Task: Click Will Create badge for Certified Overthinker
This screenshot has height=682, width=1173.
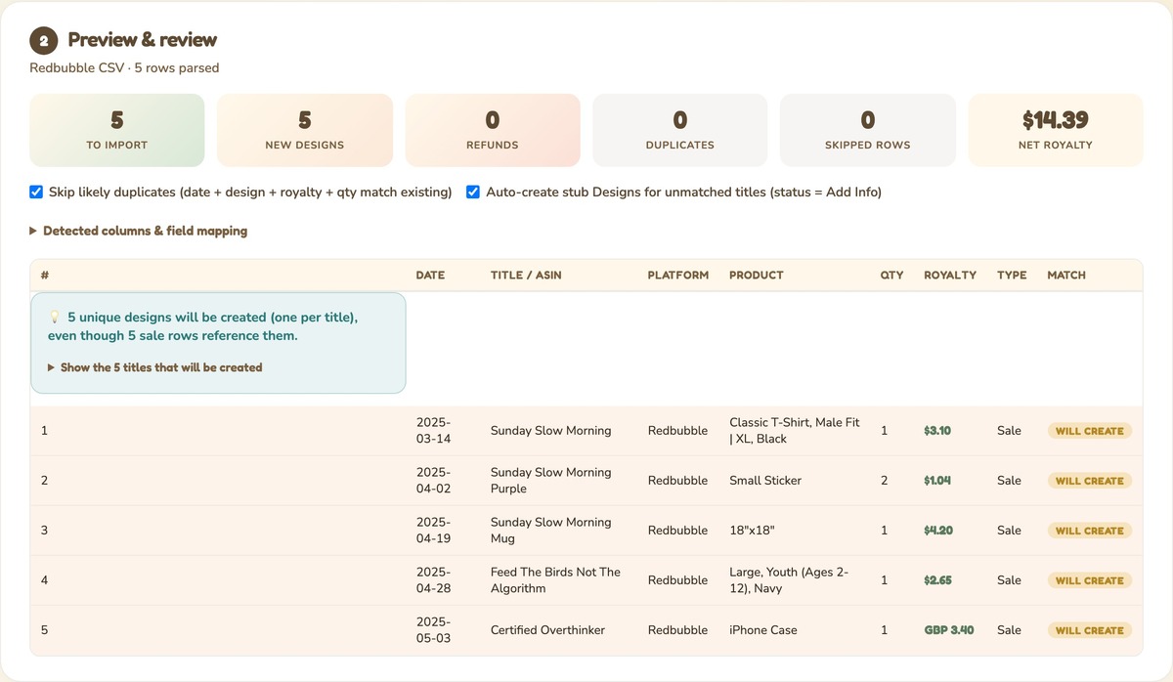Action: 1090,630
